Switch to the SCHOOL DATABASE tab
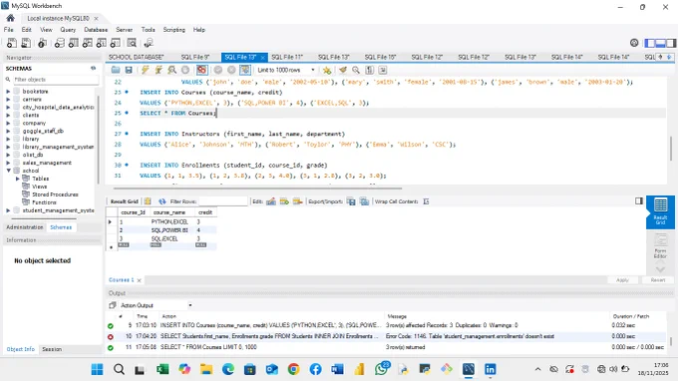The width and height of the screenshot is (678, 381). tap(137, 57)
